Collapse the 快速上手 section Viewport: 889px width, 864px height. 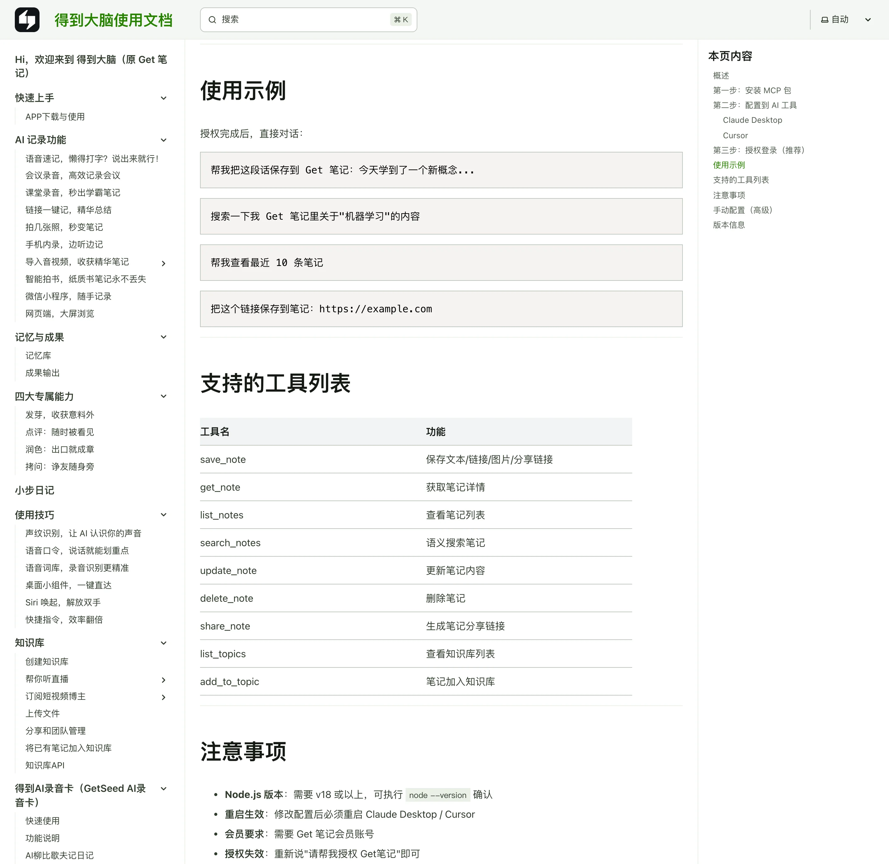coord(164,98)
